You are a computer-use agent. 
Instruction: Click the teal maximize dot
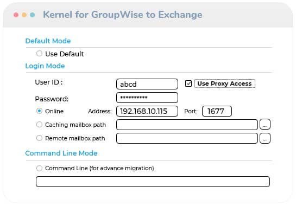coord(32,15)
